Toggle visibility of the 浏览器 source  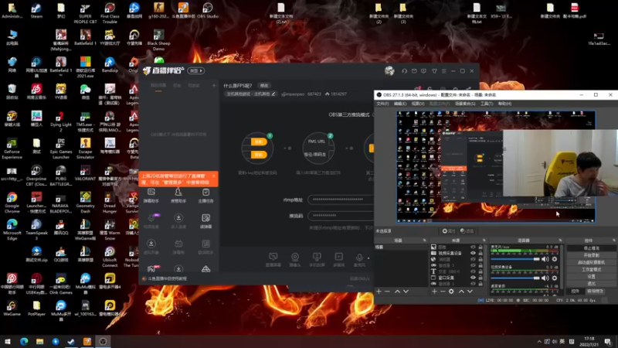(x=473, y=259)
